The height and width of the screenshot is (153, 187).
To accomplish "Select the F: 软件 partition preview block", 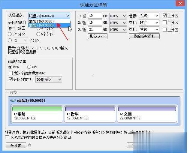I will point(90,114).
